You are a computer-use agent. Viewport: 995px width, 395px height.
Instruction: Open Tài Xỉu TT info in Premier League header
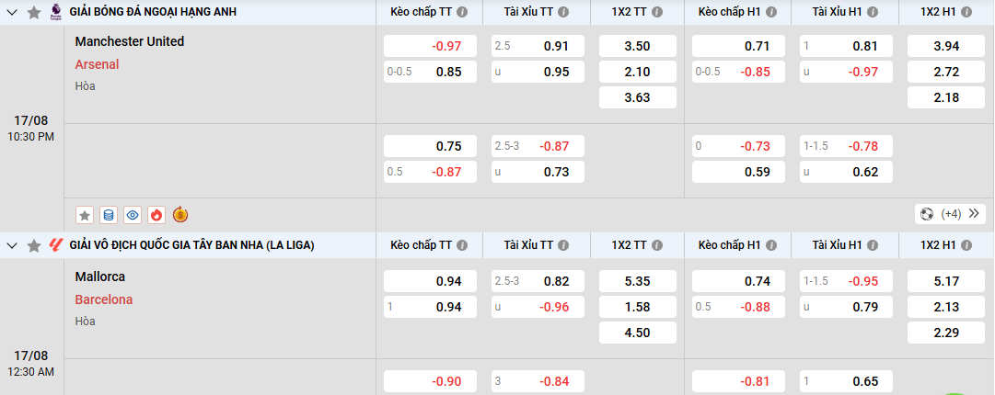564,12
